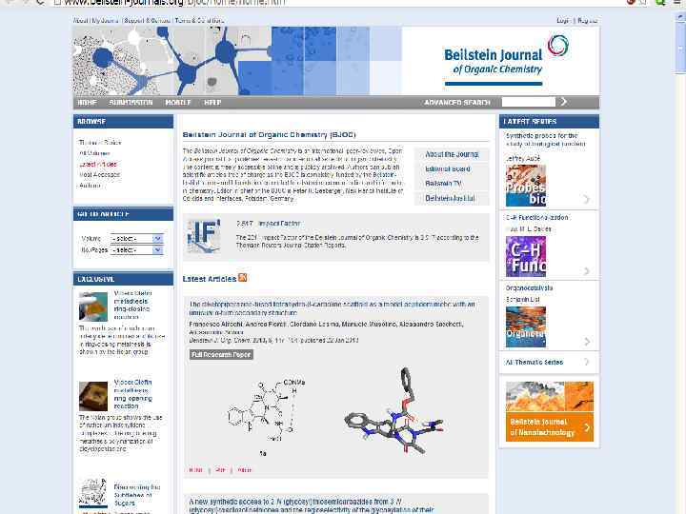Open Video: Olefin metathesis ring opening link
Screen dimensions: 686x514
click(x=132, y=394)
